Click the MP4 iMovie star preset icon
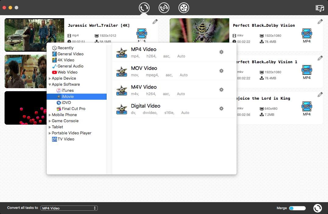 (122, 52)
